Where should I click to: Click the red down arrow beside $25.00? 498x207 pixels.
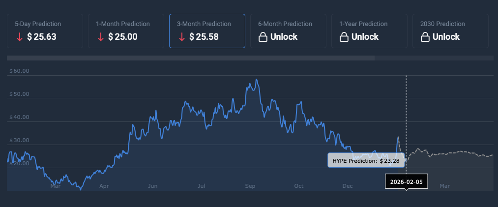click(101, 37)
